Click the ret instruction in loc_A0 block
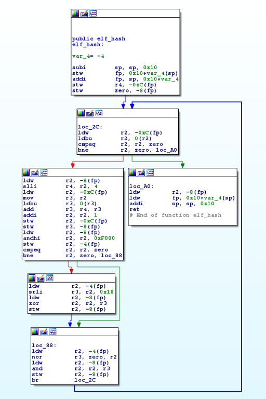 (x=135, y=209)
